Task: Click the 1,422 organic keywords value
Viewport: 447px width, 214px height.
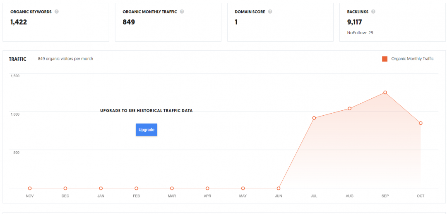Action: pyautogui.click(x=19, y=22)
